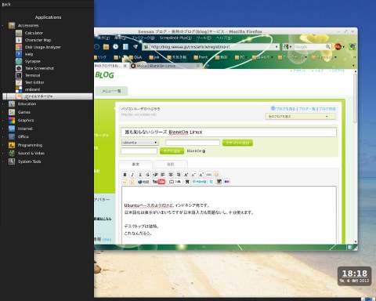The height and width of the screenshot is (301, 376).
Task: Open the onBoard keyboard entry
Action: pos(28,89)
